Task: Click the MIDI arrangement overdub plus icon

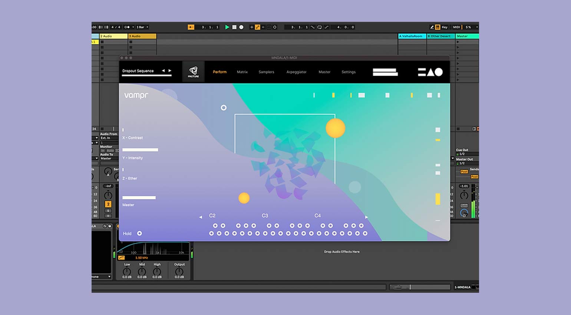Action: (x=252, y=27)
